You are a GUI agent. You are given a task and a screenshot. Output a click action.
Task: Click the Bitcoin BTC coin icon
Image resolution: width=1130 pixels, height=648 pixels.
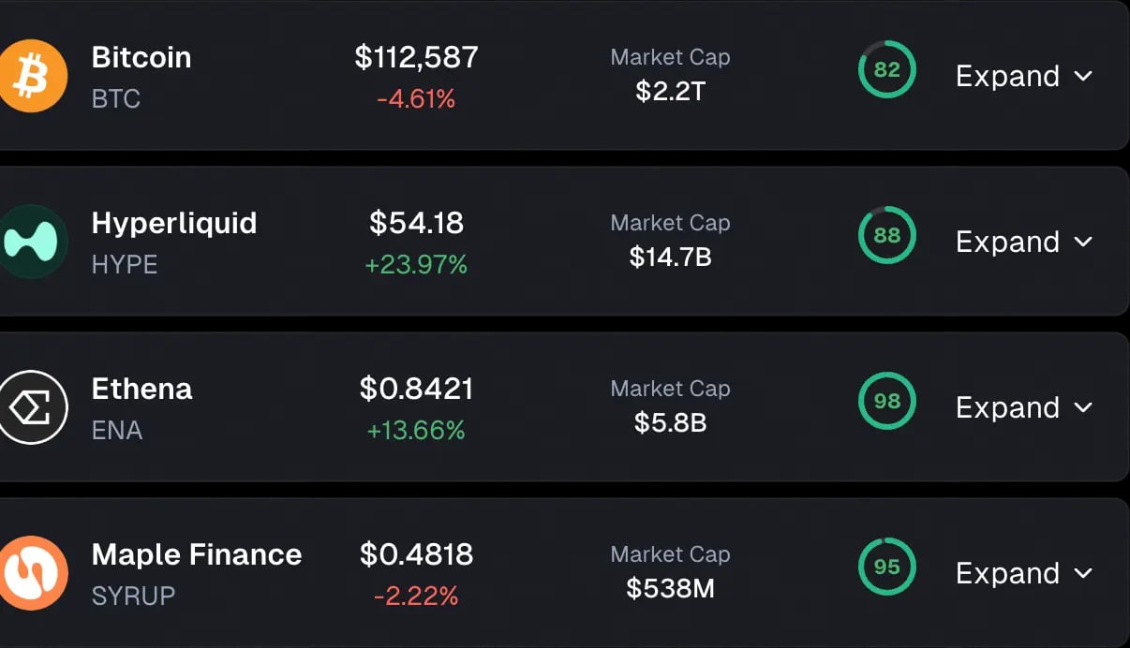pyautogui.click(x=34, y=75)
